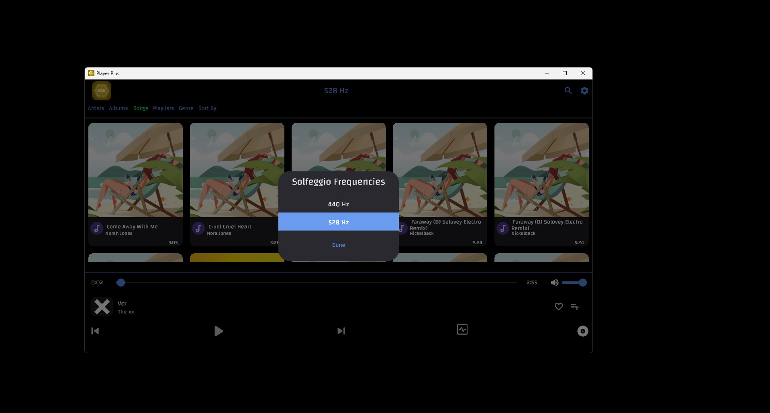Click the now playing title Vcr

[122, 303]
